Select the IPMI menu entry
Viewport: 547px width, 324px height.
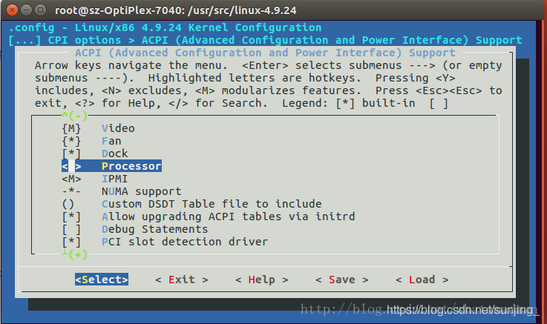coord(115,179)
